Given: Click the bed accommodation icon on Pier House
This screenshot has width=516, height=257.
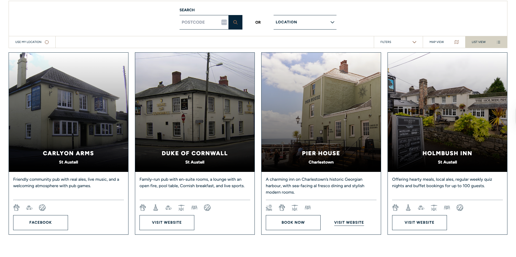Looking at the screenshot, I should 308,208.
